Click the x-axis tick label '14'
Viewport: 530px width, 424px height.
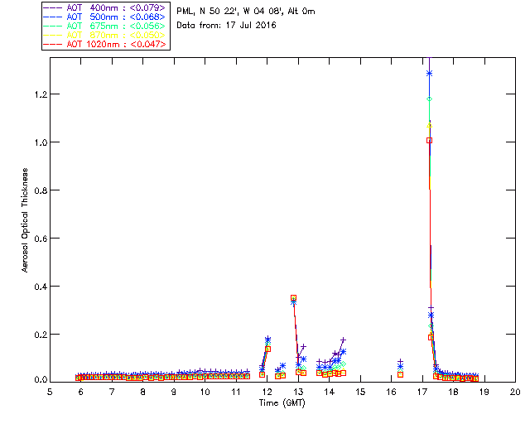(330, 392)
